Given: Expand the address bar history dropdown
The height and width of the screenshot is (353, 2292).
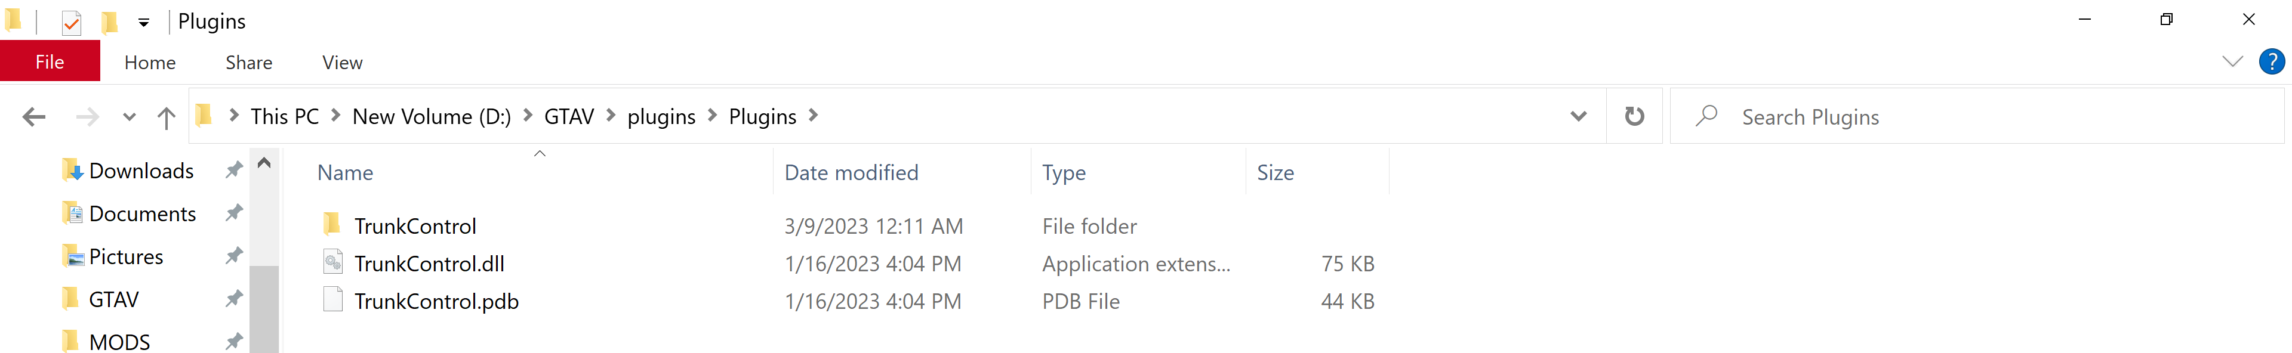Looking at the screenshot, I should (x=1578, y=116).
